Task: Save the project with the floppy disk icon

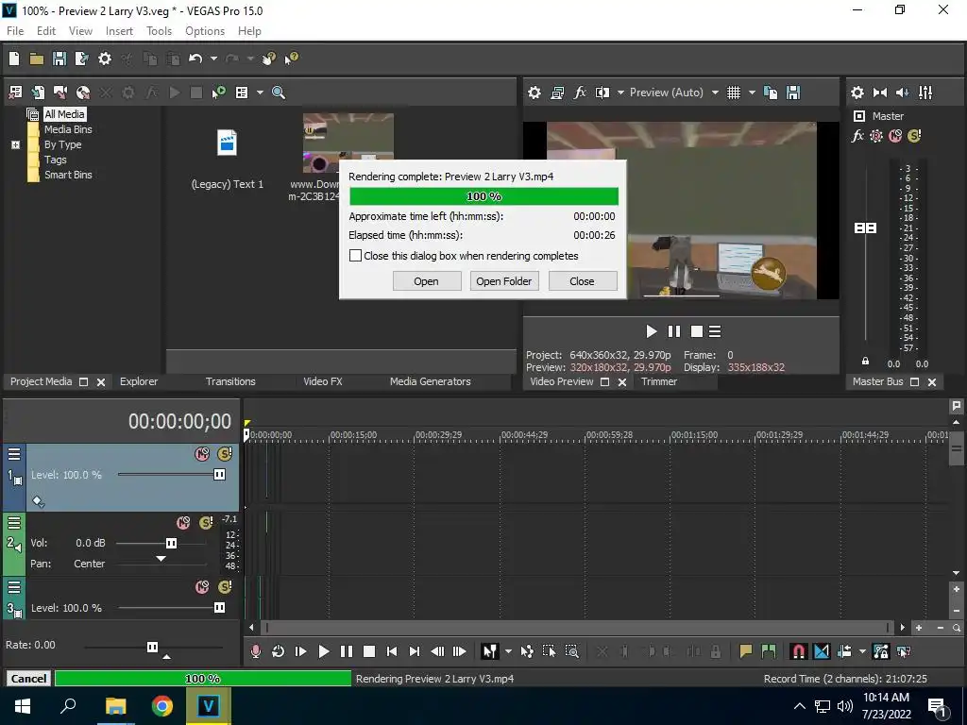Action: [x=59, y=59]
